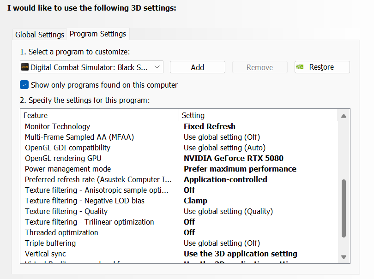
Task: Open the Application-controlled setting value
Action: click(225, 179)
